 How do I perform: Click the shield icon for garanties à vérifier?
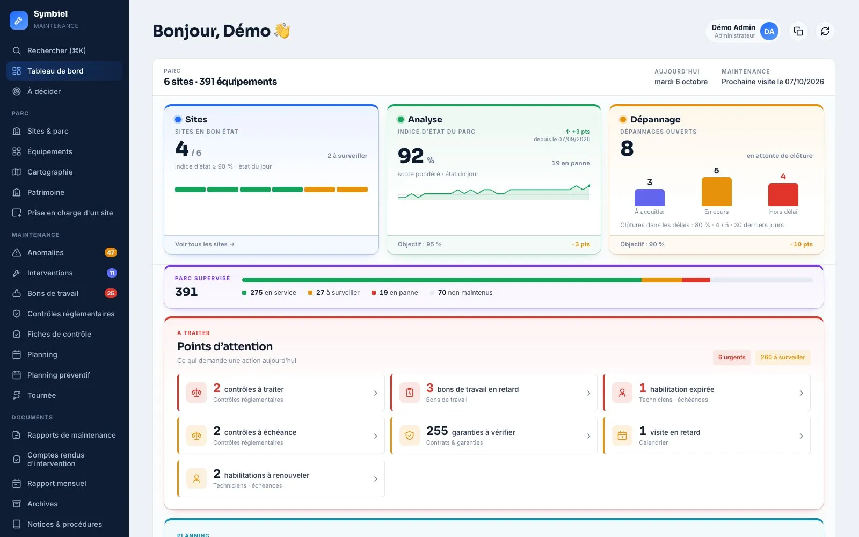point(410,436)
